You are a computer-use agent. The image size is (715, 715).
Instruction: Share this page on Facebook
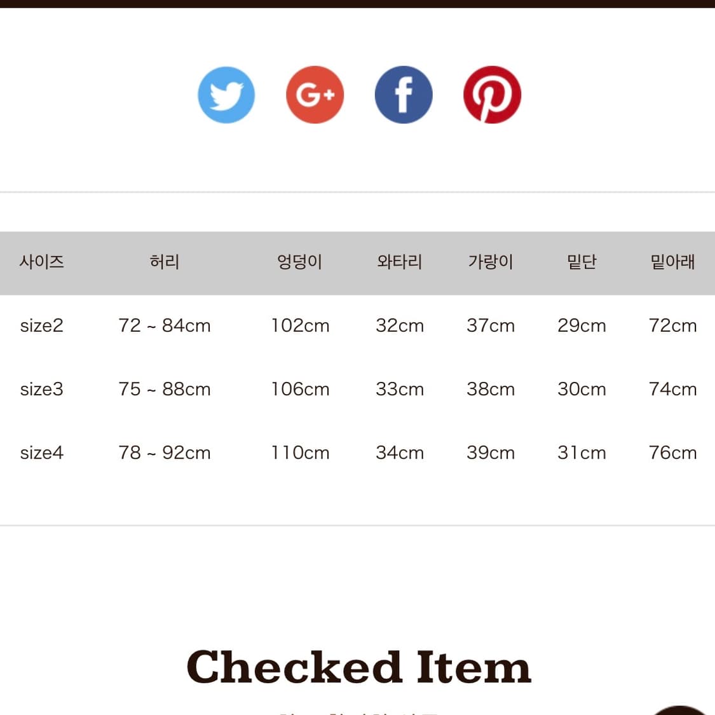pyautogui.click(x=404, y=95)
